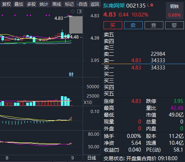
Task: Click the stock code 002135
Action: point(136,6)
